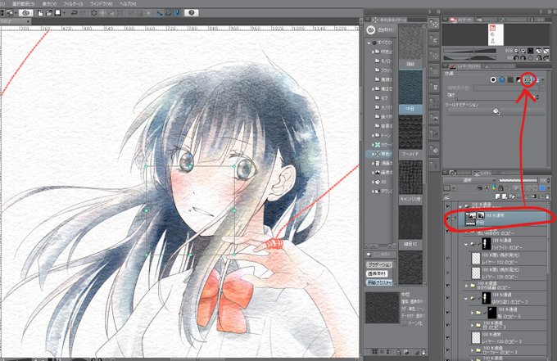Image resolution: width=557 pixels, height=361 pixels.
Task: Click the Lock layer icon
Action: [500, 187]
